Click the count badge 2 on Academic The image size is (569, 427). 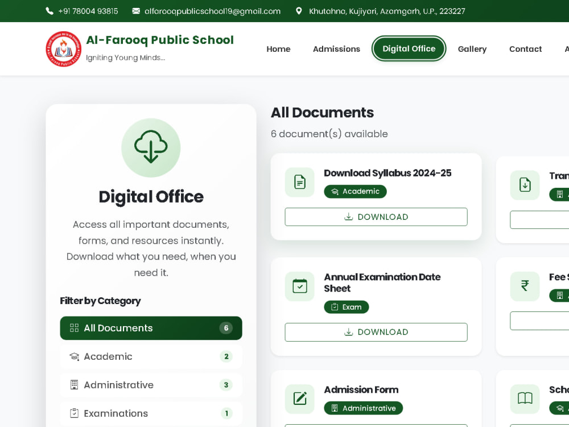coord(226,356)
